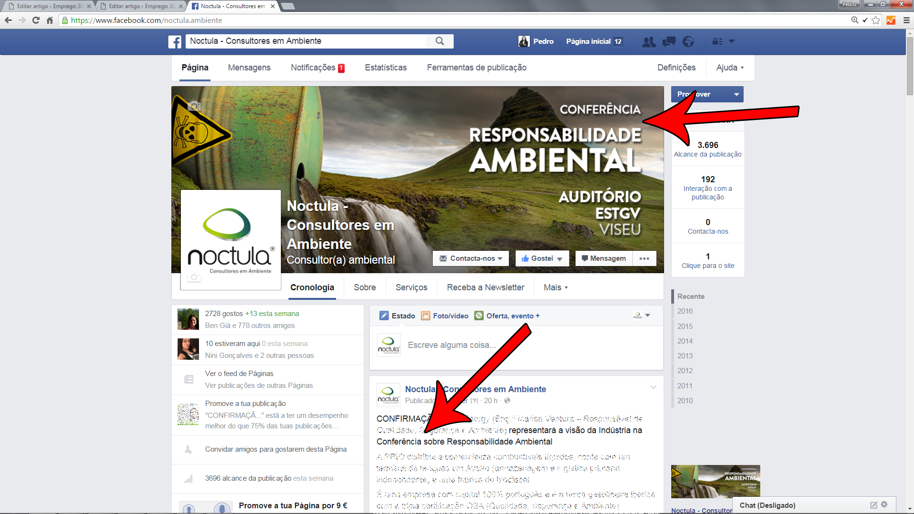
Task: Open messages icon in top bar
Action: coord(669,41)
